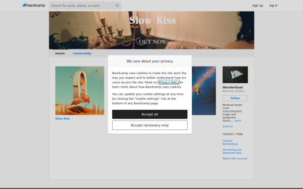Click the Montreal, Québec location text
The width and height of the screenshot is (303, 189).
tap(234, 91)
